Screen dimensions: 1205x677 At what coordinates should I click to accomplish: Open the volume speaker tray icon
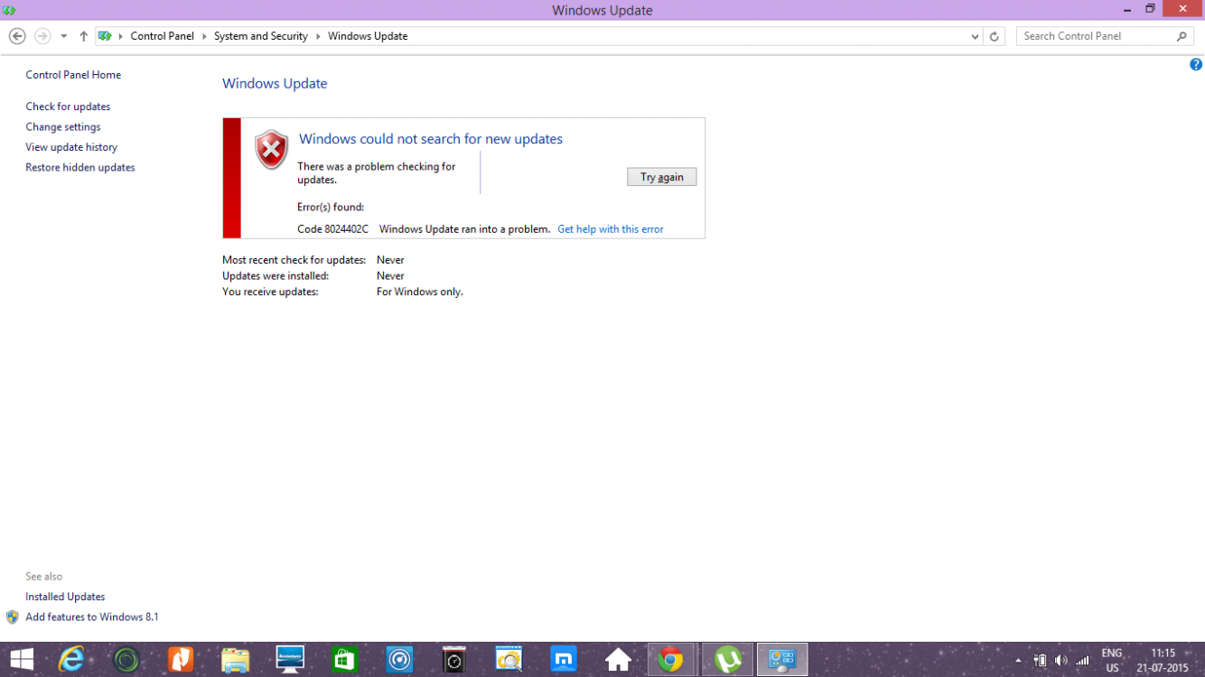click(x=1060, y=661)
